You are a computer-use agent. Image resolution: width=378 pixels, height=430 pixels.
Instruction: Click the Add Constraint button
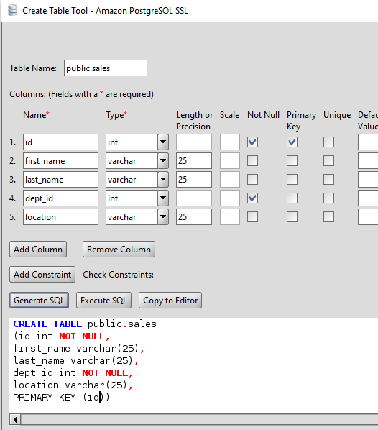tap(42, 275)
